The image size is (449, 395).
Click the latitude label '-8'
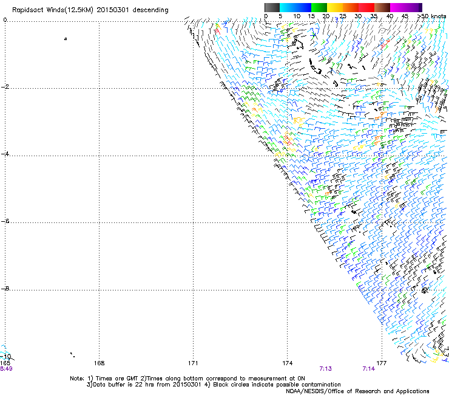(x=5, y=288)
